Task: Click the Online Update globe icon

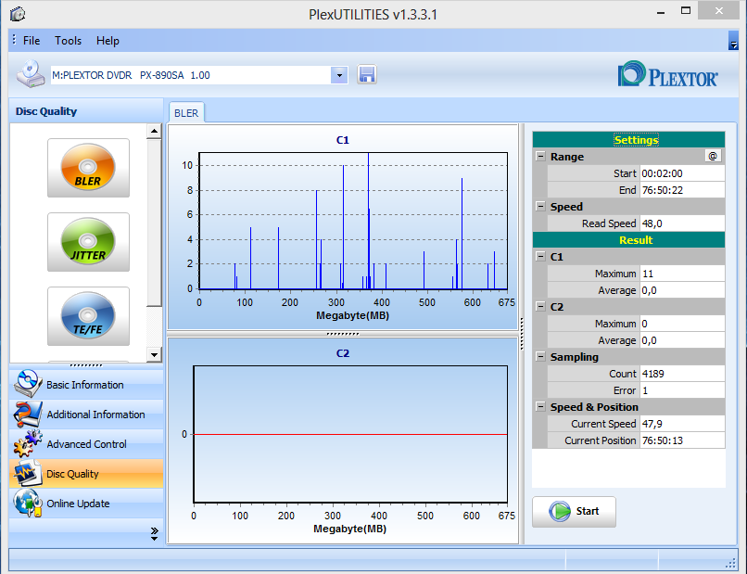Action: (x=27, y=503)
